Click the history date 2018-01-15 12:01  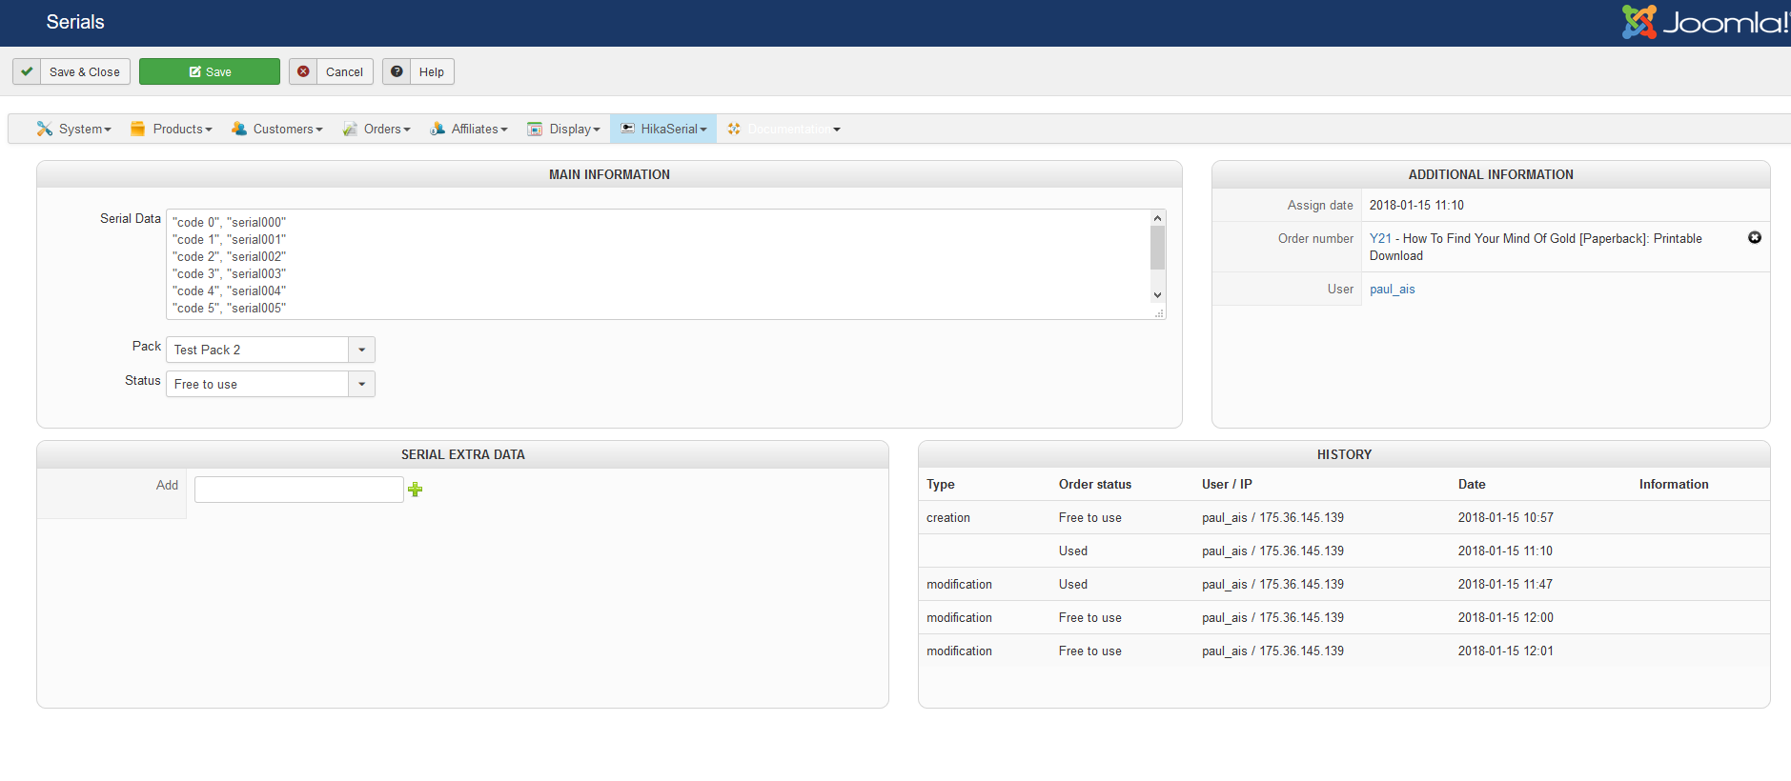tap(1506, 651)
